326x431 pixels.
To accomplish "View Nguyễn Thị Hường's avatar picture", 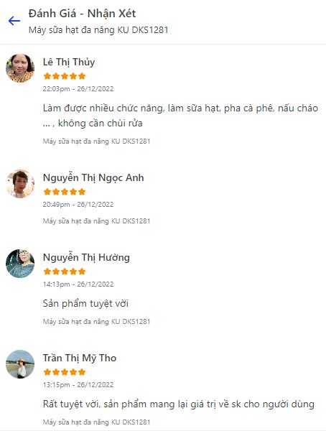I will coord(20,264).
